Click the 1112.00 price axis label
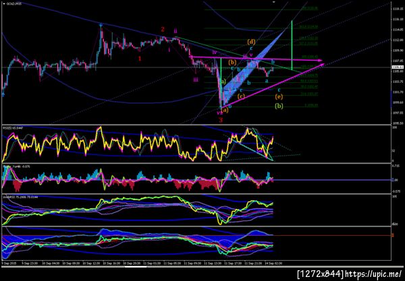This screenshot has width=405, height=281. click(398, 40)
